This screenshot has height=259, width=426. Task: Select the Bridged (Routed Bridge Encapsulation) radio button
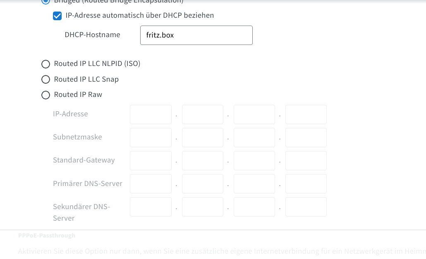45,2
